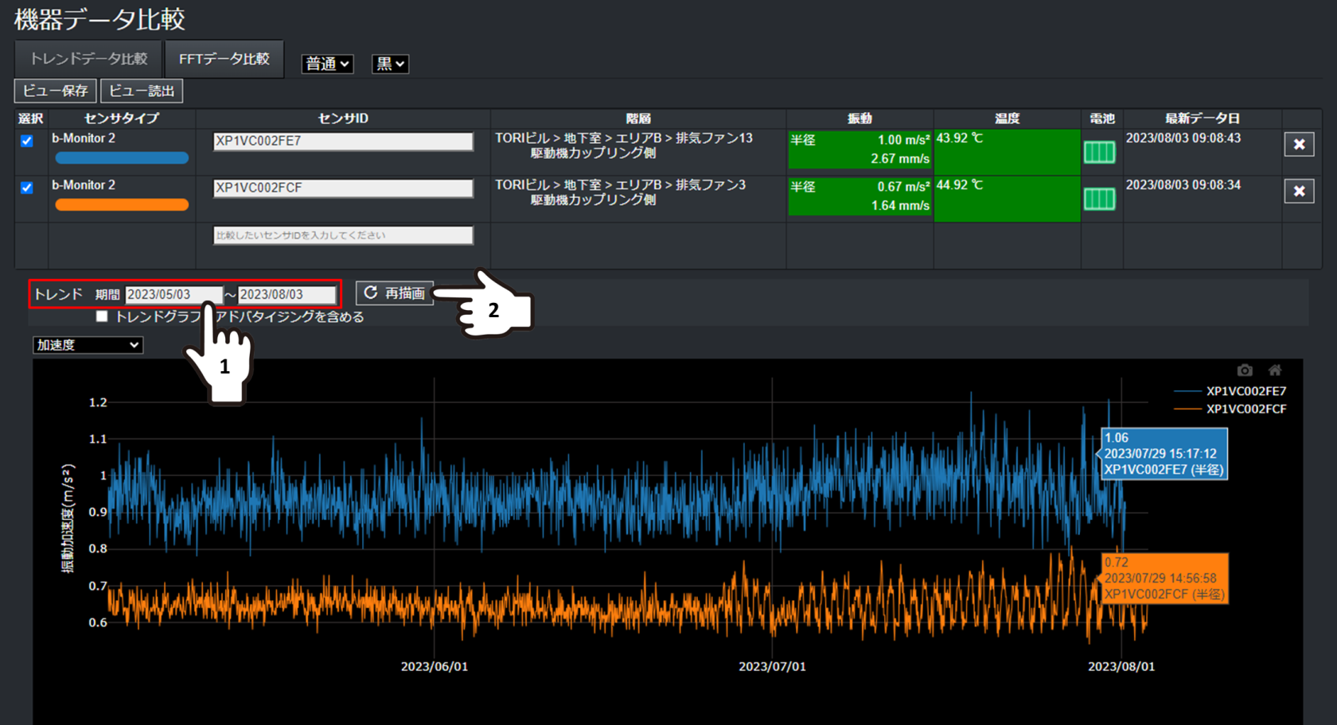Click ビュー読出 button

tap(142, 91)
